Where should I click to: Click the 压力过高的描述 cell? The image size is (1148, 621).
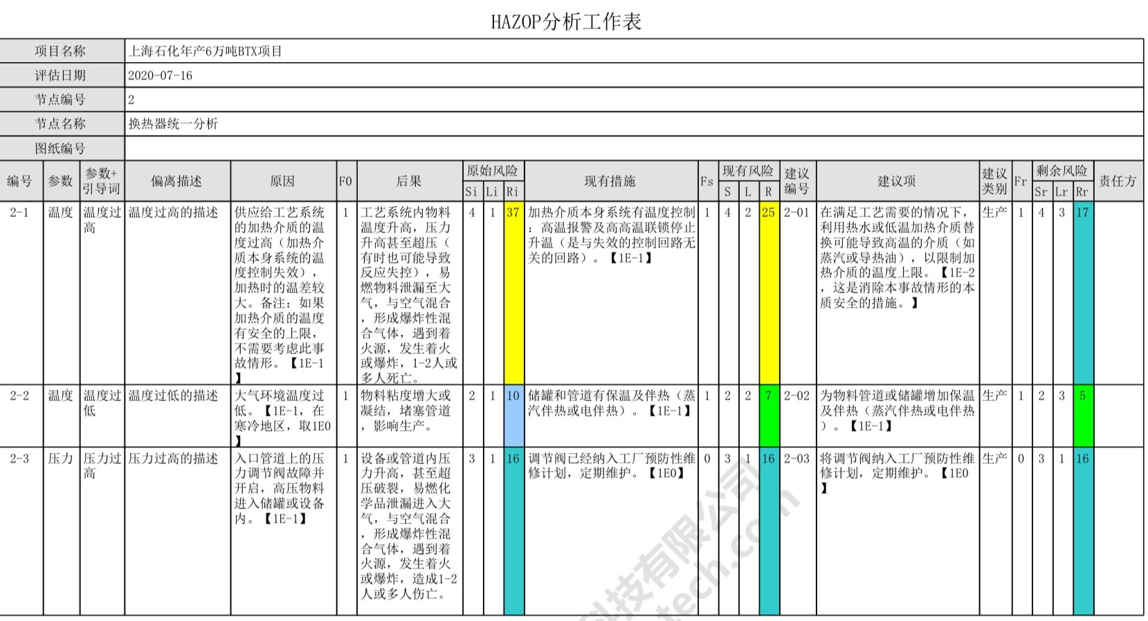pos(177,531)
